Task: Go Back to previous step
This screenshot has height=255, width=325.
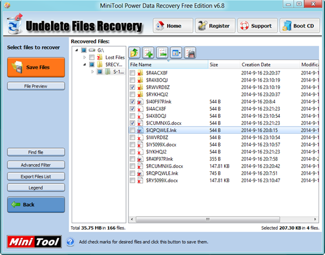Action: [36, 205]
